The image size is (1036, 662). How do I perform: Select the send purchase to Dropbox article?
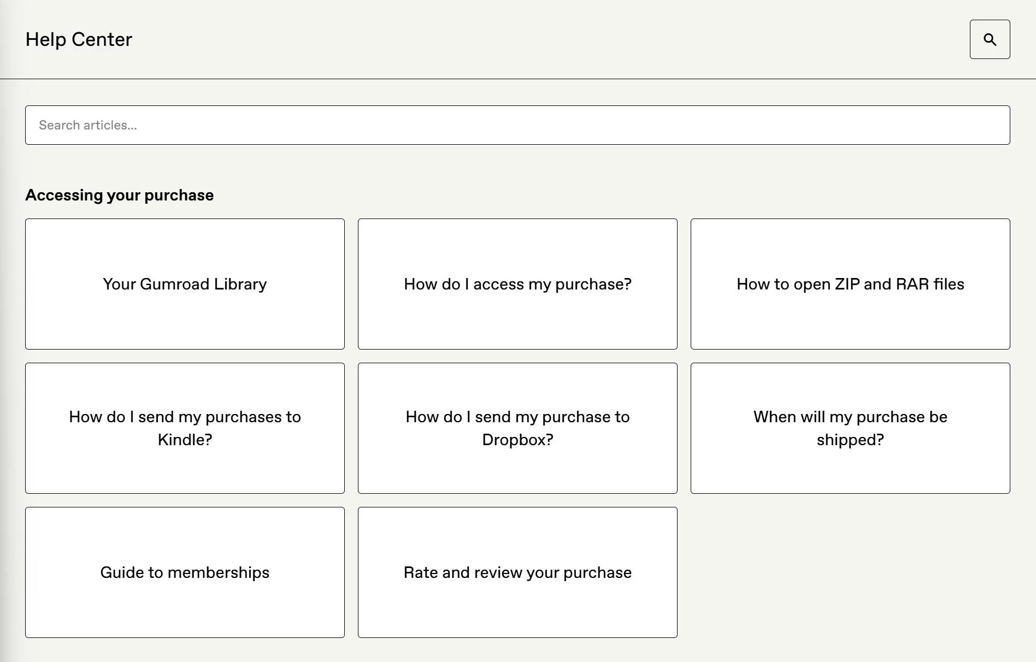(x=517, y=428)
